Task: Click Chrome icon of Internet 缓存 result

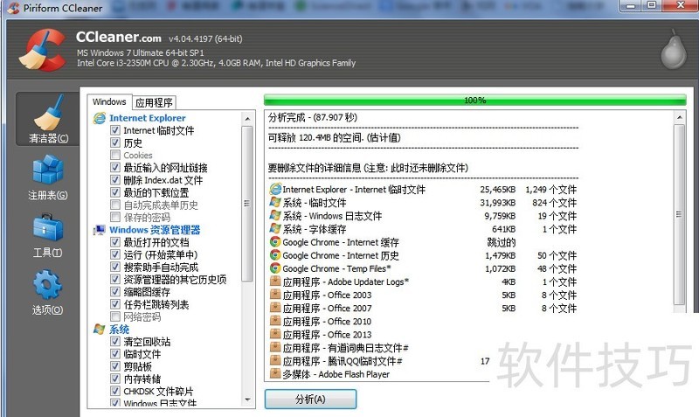Action: (275, 242)
